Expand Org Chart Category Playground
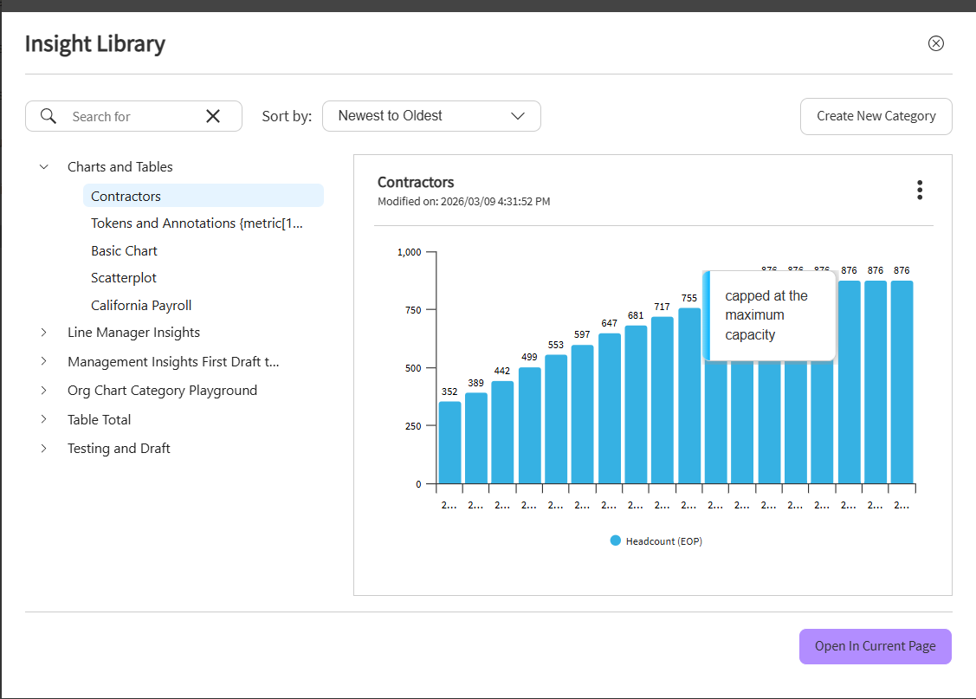This screenshot has width=976, height=699. click(44, 391)
